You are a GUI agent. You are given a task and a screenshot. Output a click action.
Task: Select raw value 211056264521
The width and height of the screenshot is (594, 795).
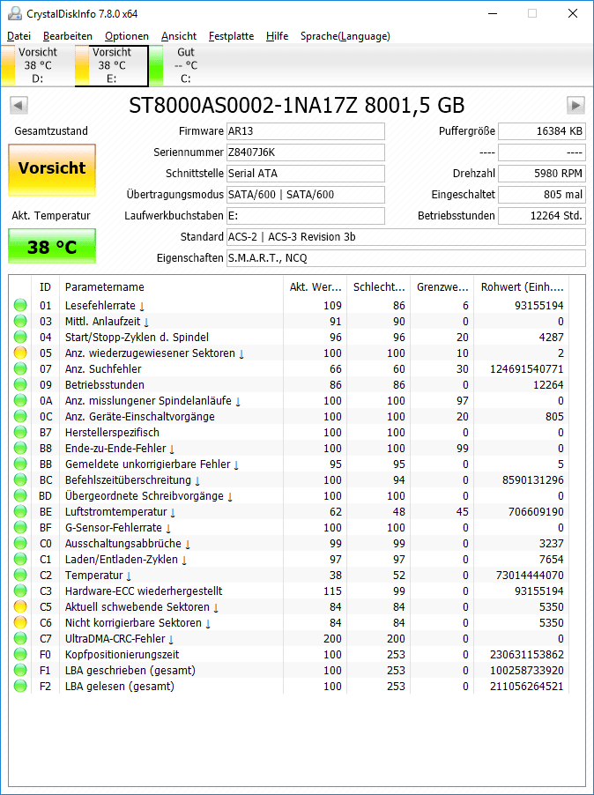527,686
